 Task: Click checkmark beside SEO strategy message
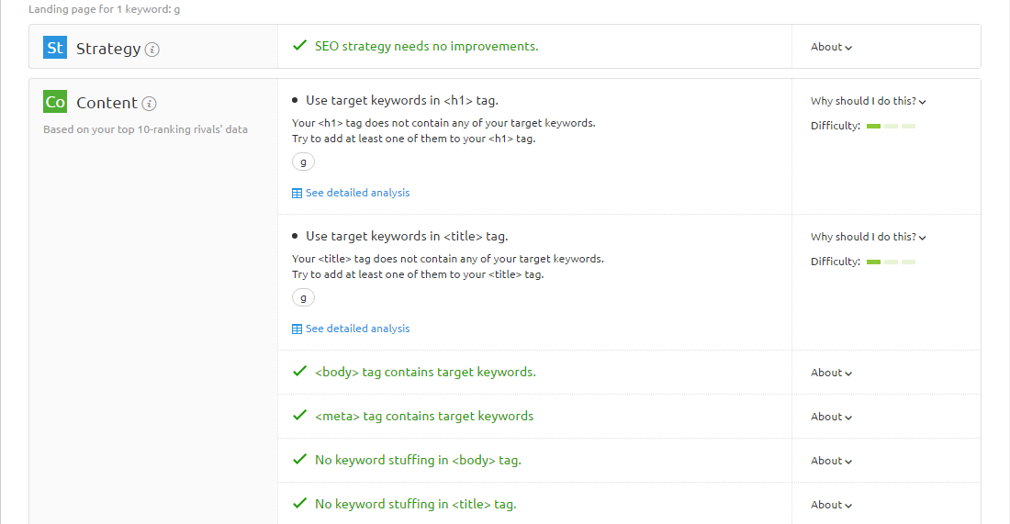(299, 46)
